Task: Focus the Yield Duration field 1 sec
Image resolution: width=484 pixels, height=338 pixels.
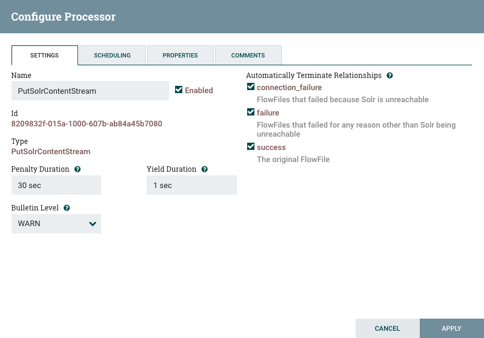Action: 191,185
